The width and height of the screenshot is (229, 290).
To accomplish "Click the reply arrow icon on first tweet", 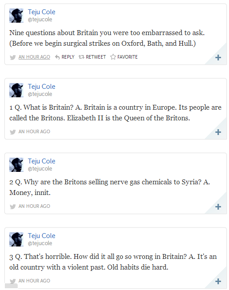I will (x=57, y=57).
